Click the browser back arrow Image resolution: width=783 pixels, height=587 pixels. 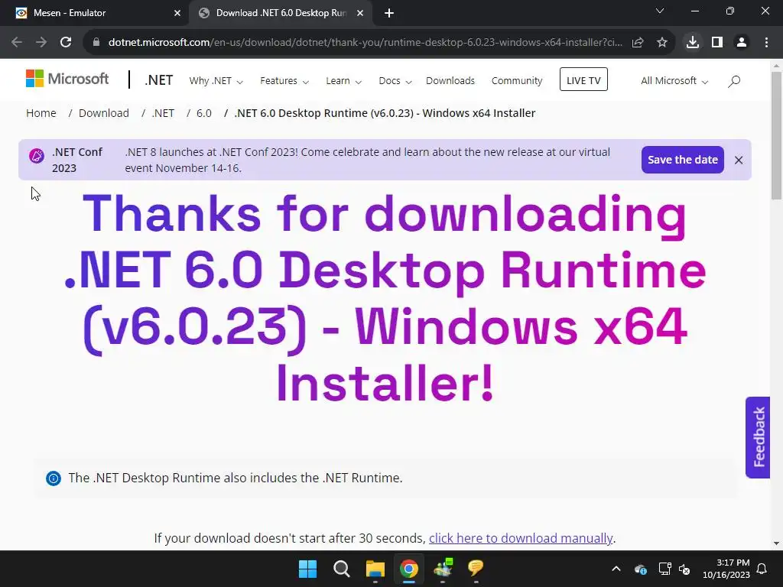click(x=17, y=43)
